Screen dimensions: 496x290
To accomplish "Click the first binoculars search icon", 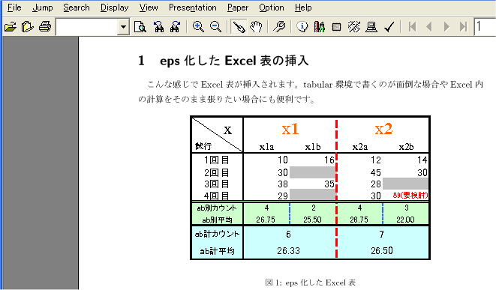I will click(x=158, y=26).
